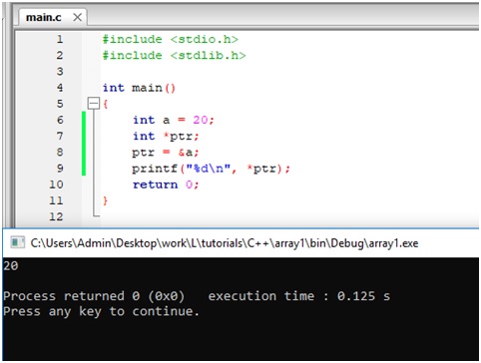Click line number 3 in the gutter
This screenshot has height=363, width=481.
60,71
